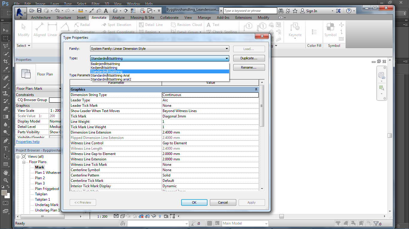
Task: Click the selection Filter funnel icon
Action: pos(377,223)
